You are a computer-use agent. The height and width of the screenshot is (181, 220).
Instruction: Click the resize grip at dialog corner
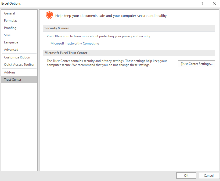click(x=219, y=179)
